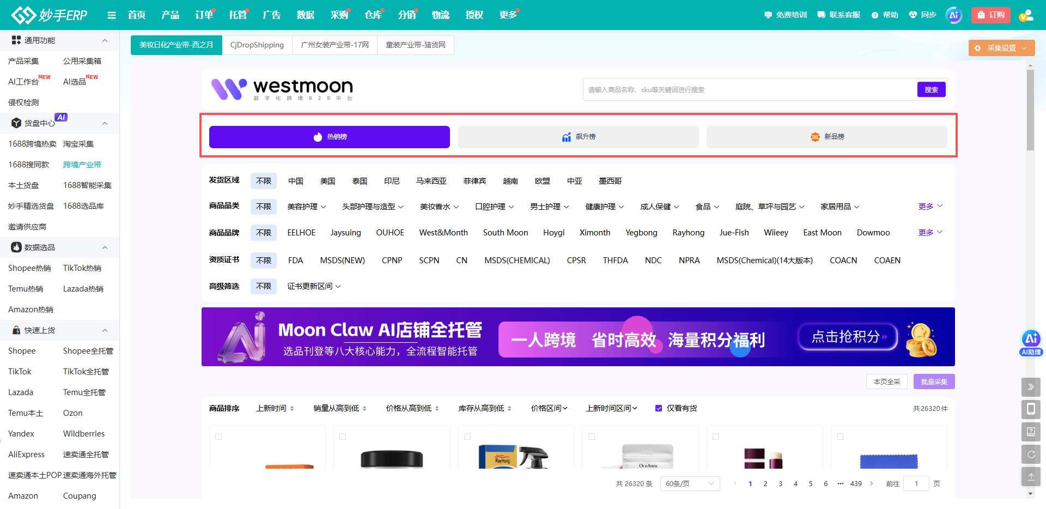Click the back-to-top icon on right rail
The width and height of the screenshot is (1046, 509).
(1031, 476)
